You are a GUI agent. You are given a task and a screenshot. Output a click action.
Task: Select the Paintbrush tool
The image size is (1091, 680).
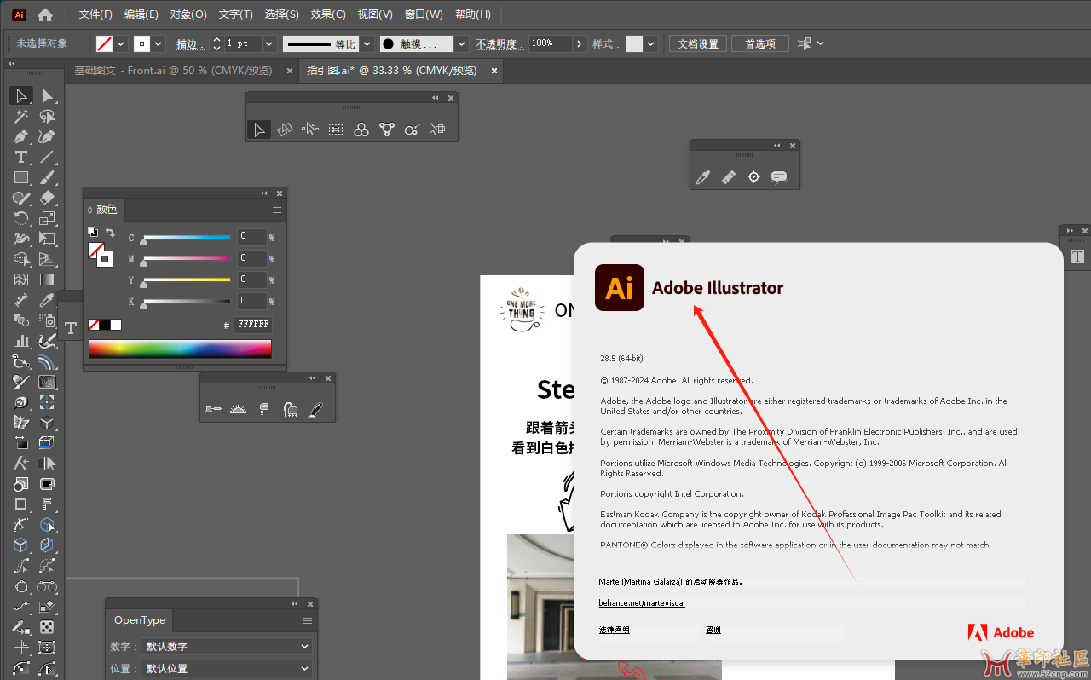(x=48, y=177)
